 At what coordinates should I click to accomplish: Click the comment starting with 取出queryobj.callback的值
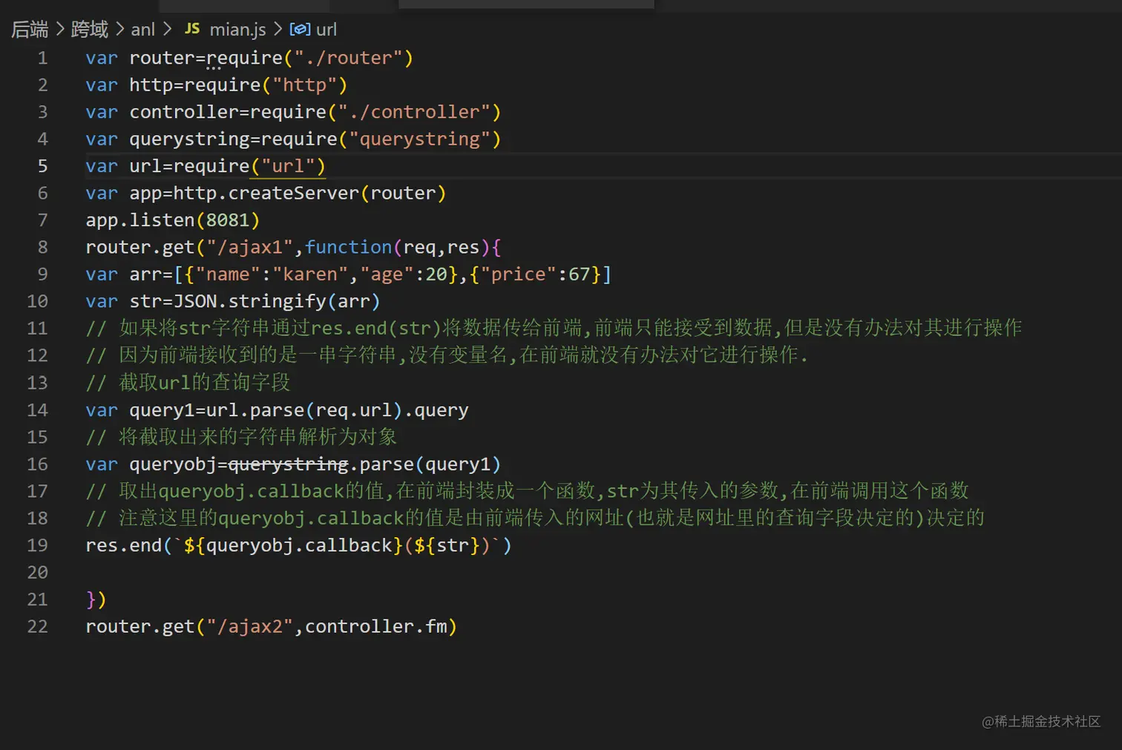tap(528, 491)
